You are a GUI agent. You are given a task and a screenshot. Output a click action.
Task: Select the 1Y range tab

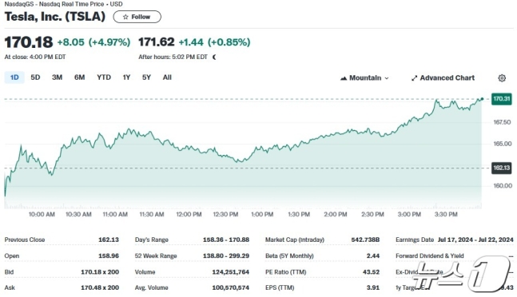(x=126, y=77)
